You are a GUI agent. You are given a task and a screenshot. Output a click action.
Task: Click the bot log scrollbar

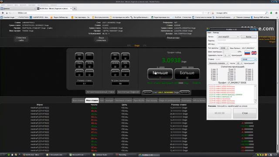(x=255, y=94)
